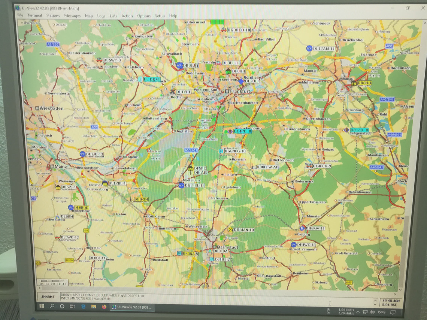Select the DL1ZBL-1 station icon
427x320 pixels.
point(105,183)
